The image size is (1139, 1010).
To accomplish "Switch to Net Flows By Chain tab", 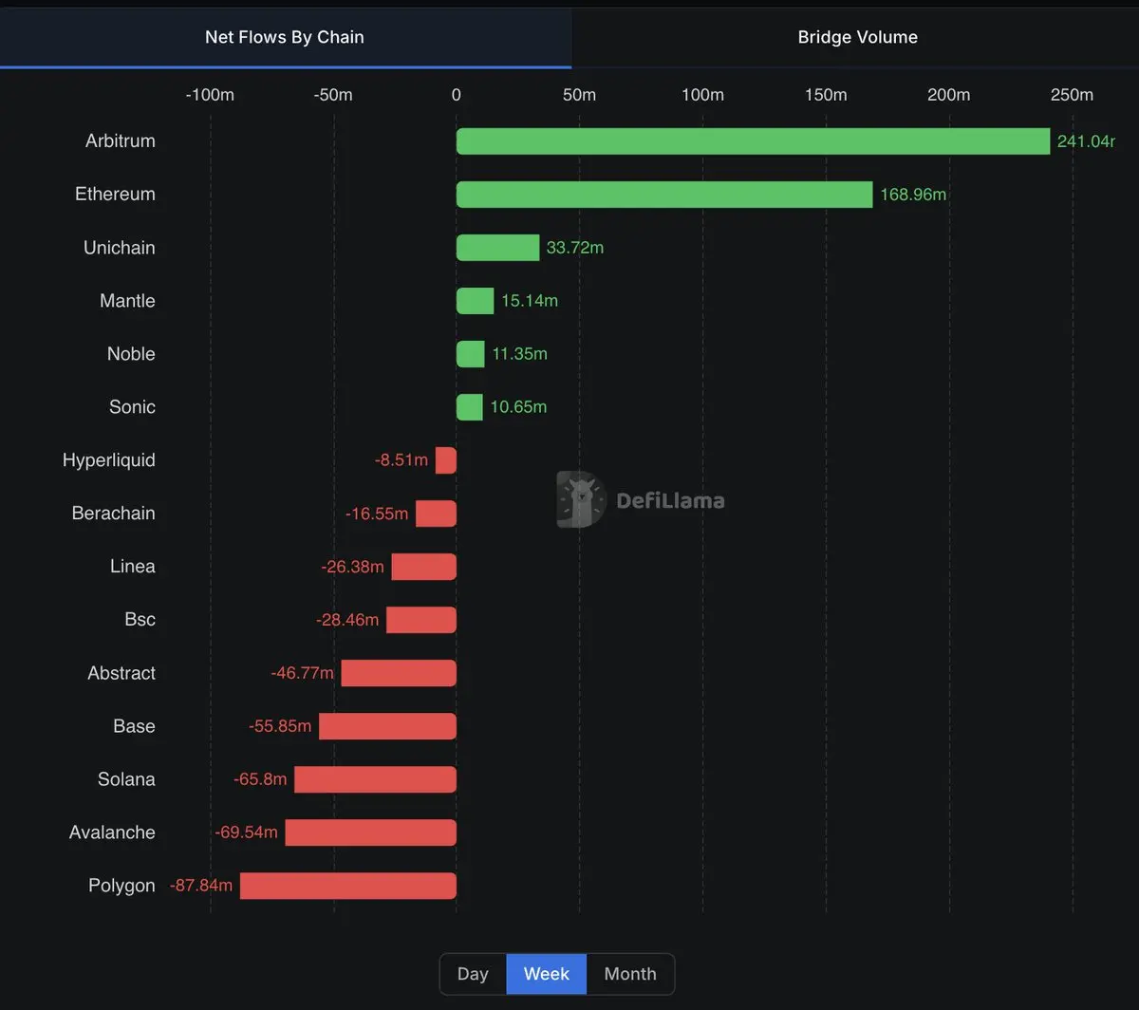I will coord(285,38).
